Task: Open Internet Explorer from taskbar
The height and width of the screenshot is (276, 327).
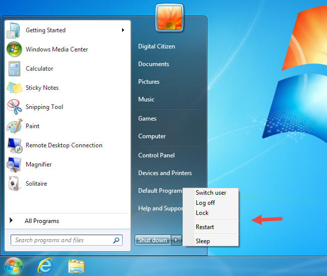Action: (45, 266)
